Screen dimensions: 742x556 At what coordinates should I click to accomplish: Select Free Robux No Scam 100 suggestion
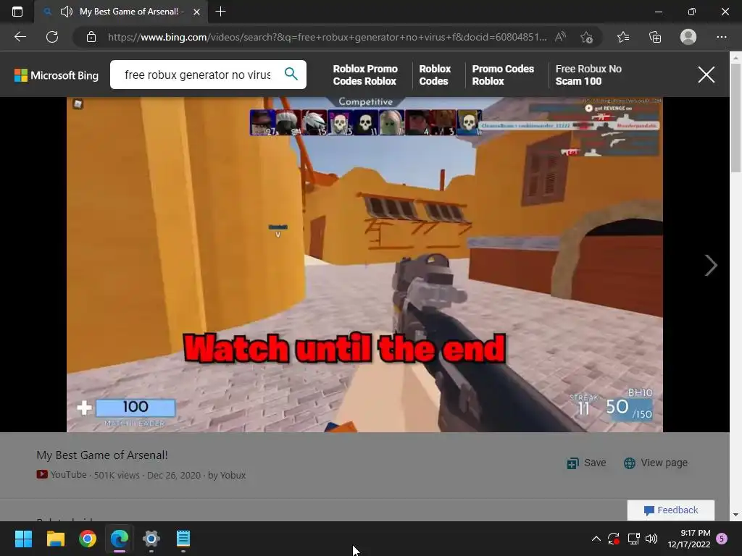(x=588, y=75)
